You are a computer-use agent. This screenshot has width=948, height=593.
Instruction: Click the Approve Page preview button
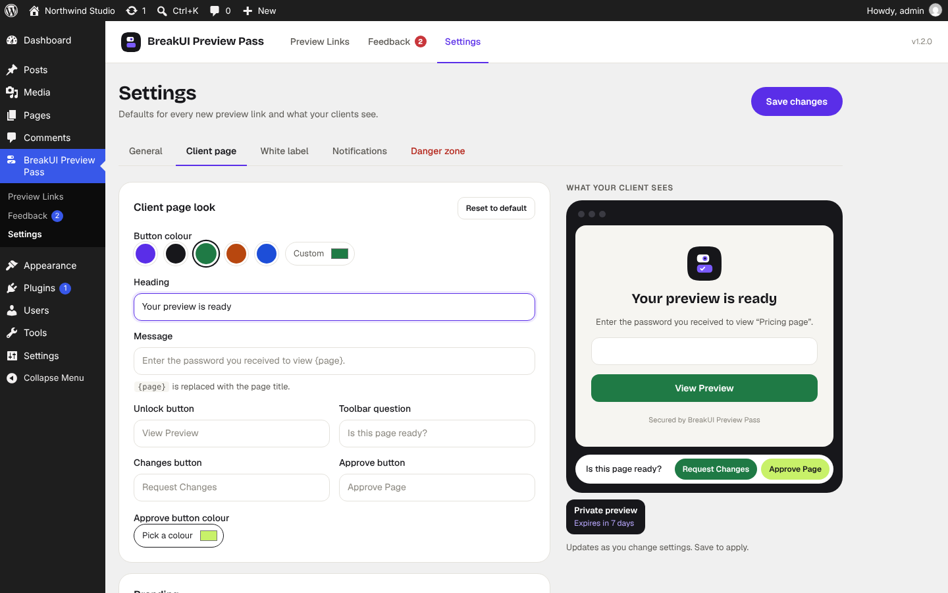pyautogui.click(x=795, y=469)
